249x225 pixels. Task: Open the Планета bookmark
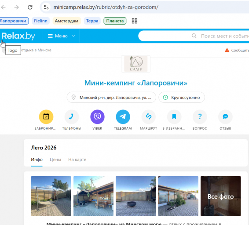pos(115,21)
